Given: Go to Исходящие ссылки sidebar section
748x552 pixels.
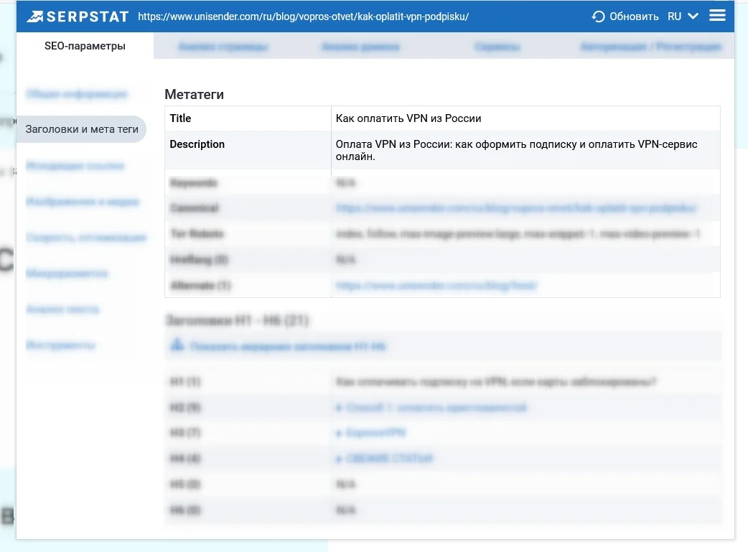Looking at the screenshot, I should tap(75, 166).
